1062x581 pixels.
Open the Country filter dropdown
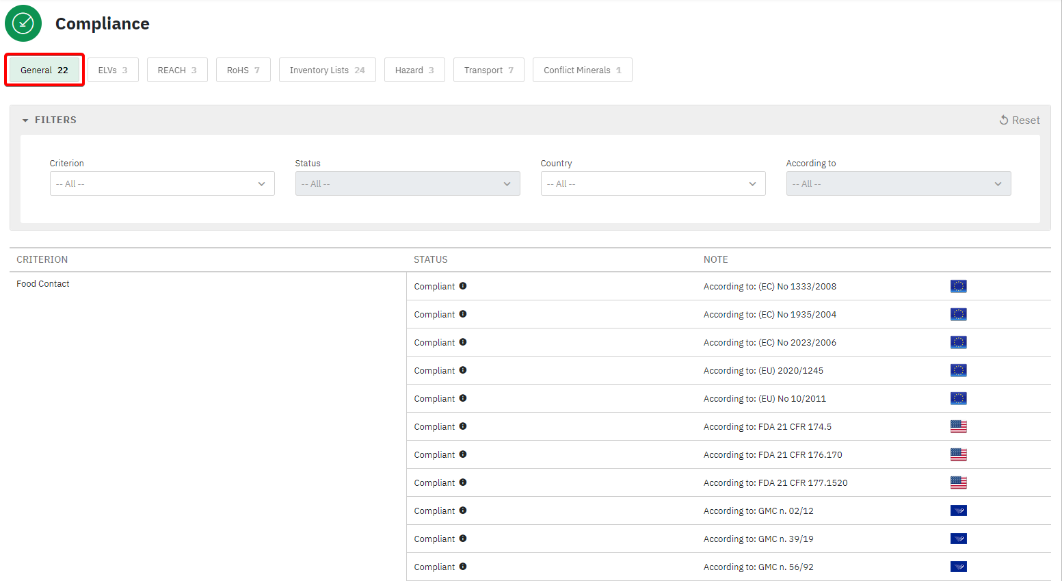pos(652,183)
